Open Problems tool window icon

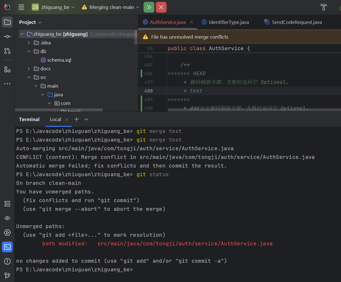pyautogui.click(x=7, y=261)
